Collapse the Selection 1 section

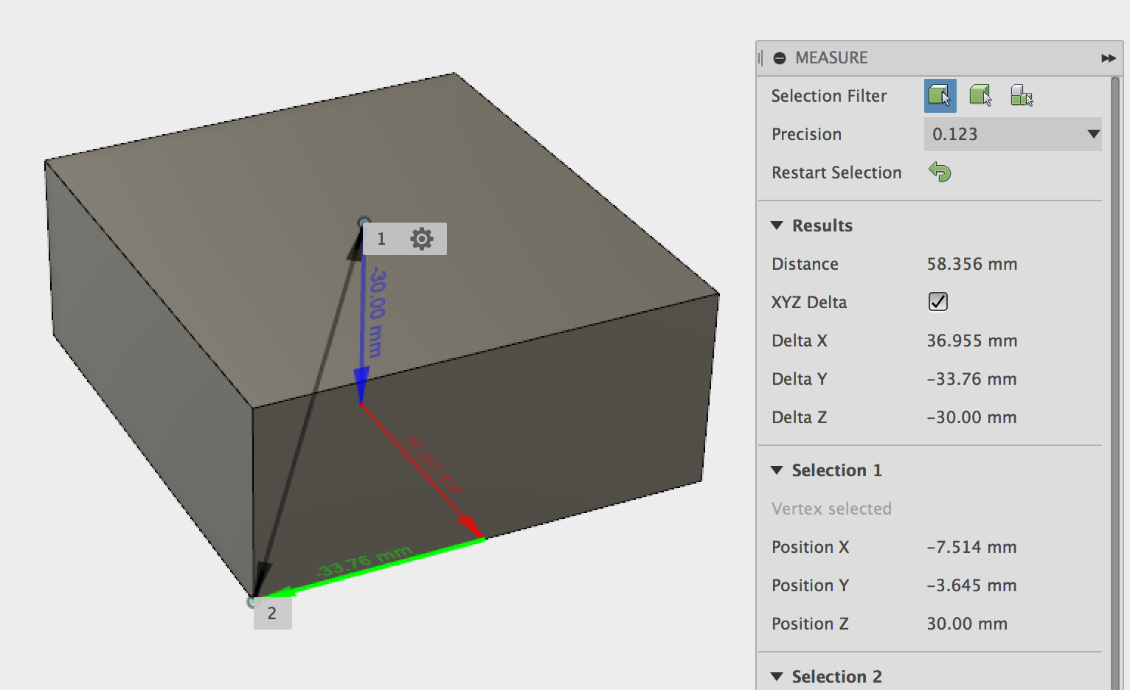click(777, 470)
